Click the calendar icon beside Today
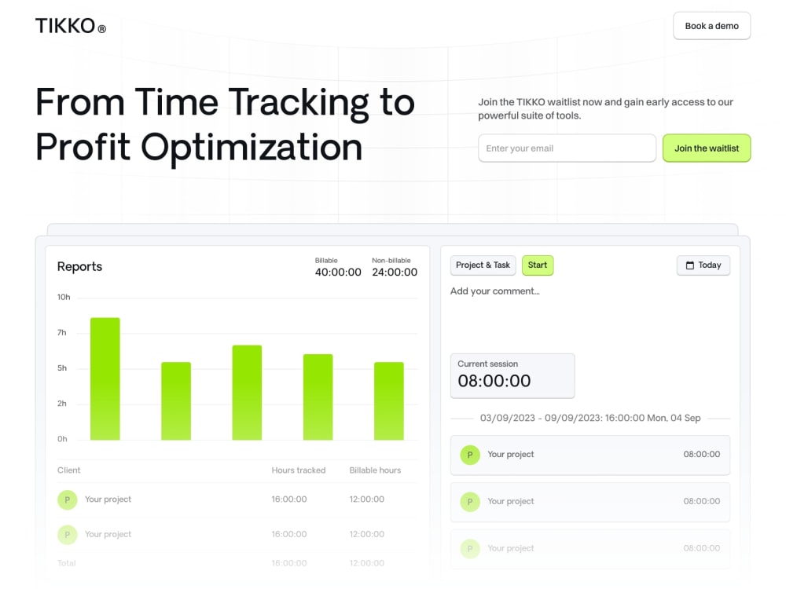 tap(690, 265)
